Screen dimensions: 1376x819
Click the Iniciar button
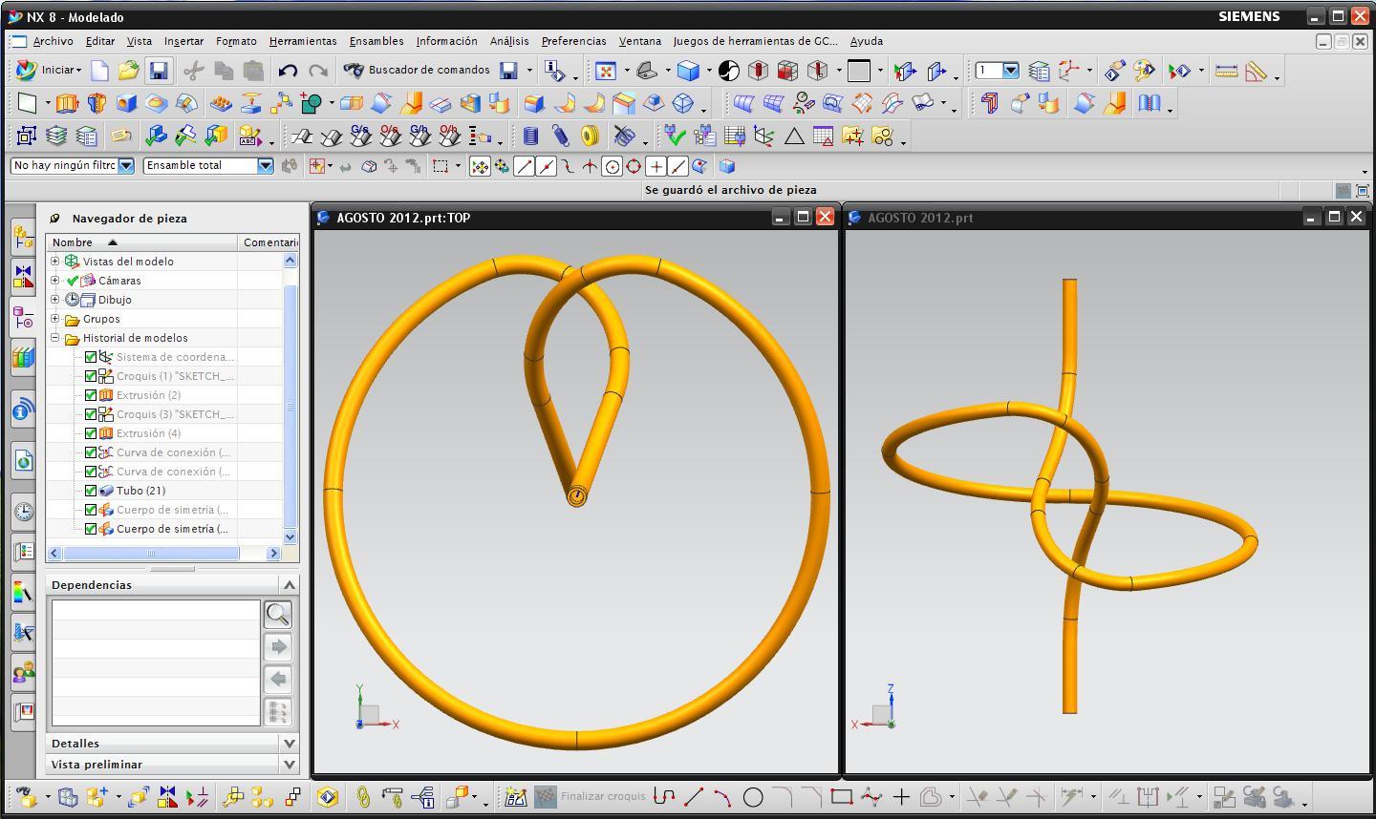point(49,70)
